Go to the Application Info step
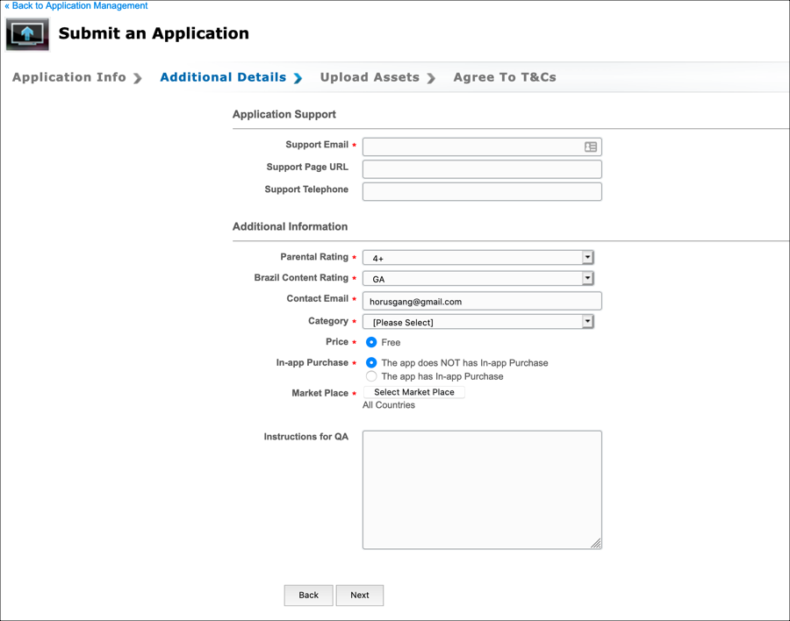 [69, 77]
